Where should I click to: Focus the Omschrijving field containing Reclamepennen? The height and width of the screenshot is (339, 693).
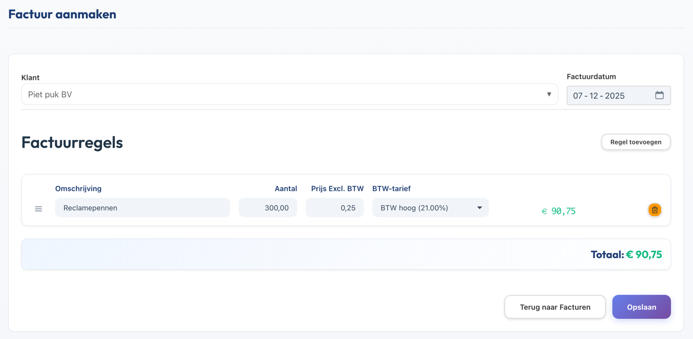click(x=142, y=208)
